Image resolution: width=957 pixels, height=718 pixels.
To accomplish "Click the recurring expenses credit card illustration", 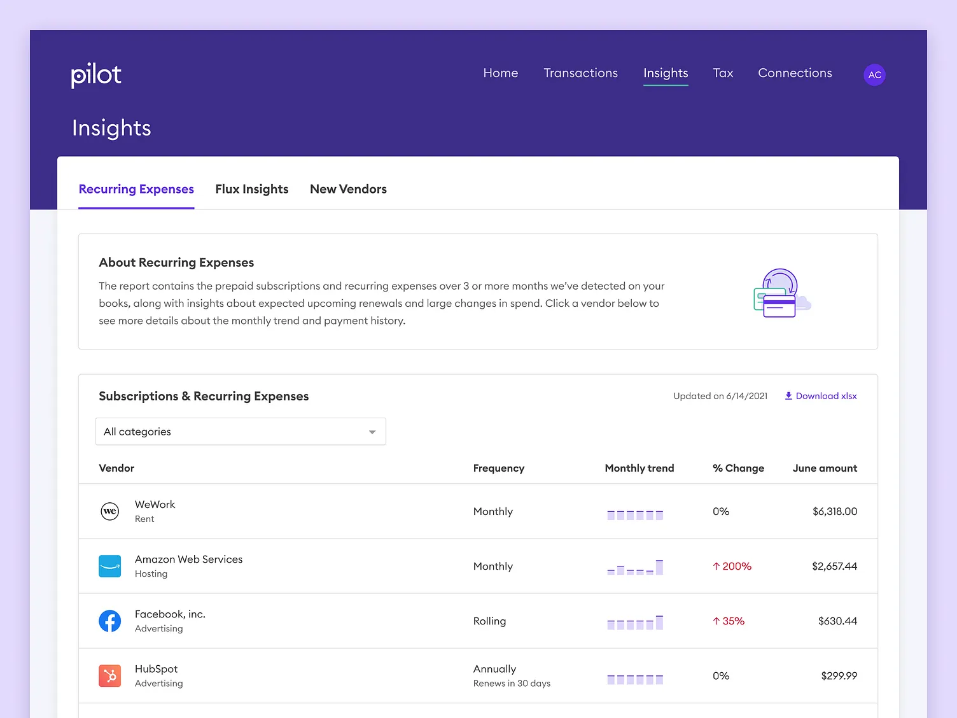I will click(x=782, y=293).
